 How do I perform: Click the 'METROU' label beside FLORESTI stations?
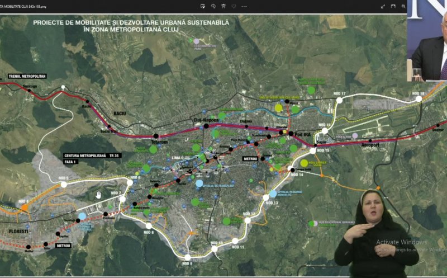[63, 246]
